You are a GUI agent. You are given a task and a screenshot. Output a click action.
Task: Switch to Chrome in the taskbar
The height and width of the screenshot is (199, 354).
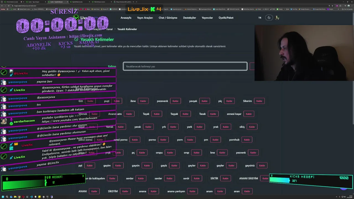pos(19,197)
